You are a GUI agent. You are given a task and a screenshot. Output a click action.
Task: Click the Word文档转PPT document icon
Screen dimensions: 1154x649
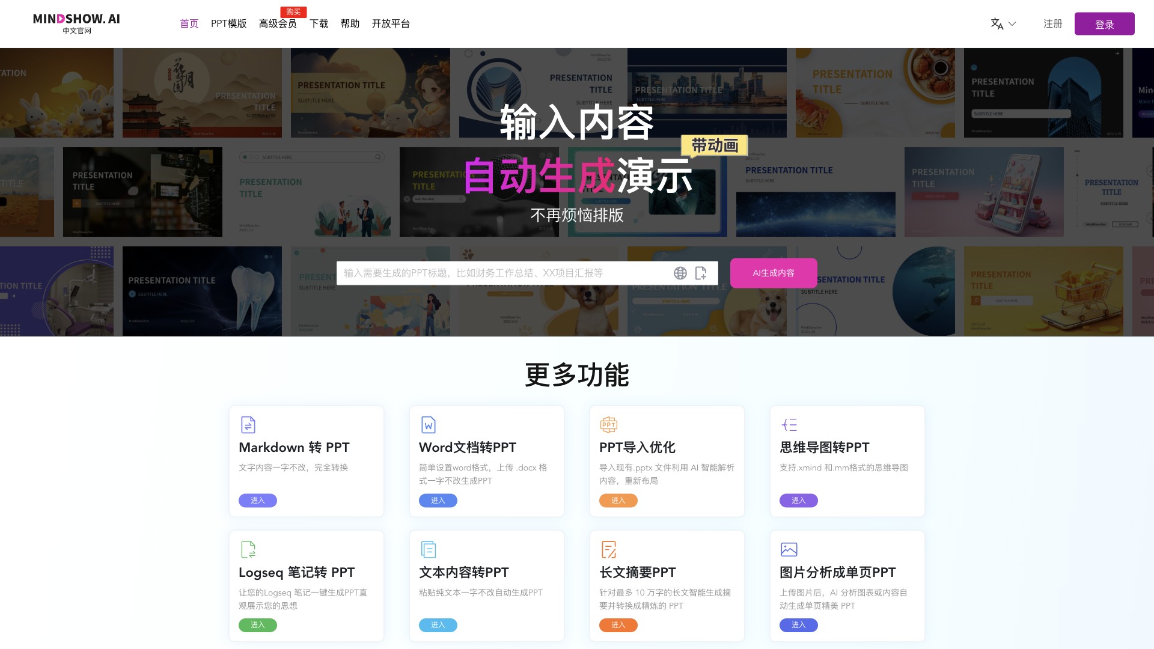tap(429, 425)
